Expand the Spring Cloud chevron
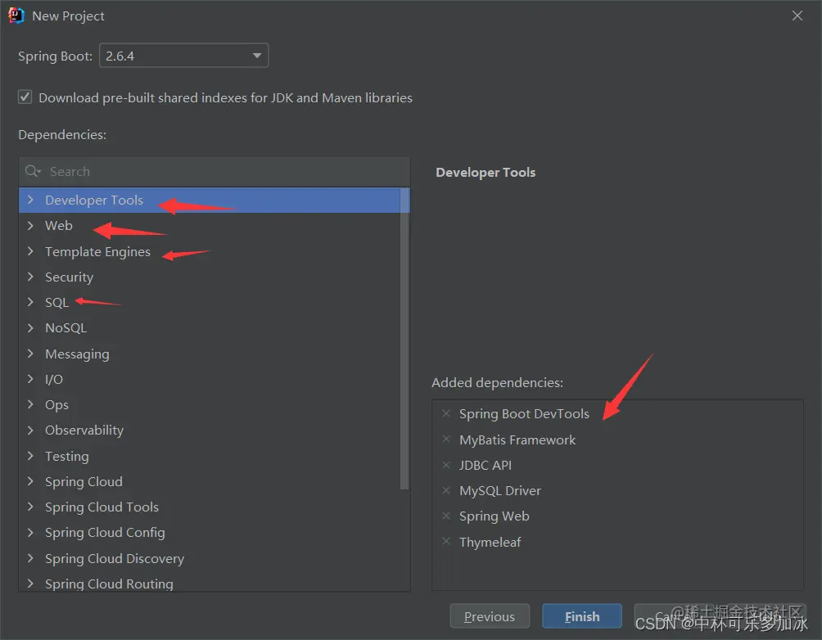Viewport: 822px width, 640px height. click(x=30, y=481)
